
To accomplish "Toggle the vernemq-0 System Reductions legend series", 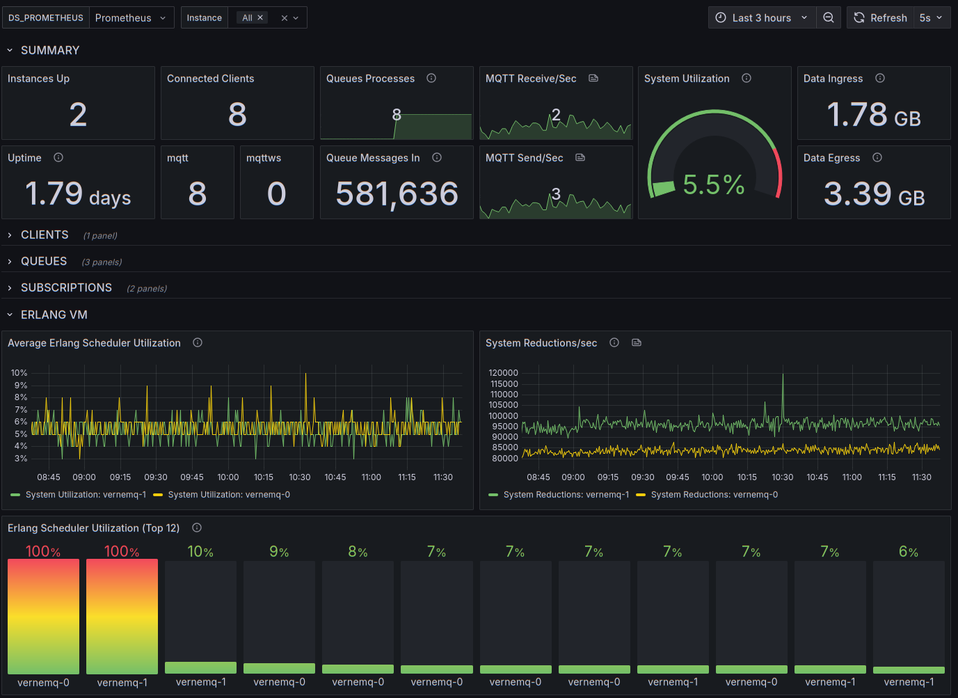I will [708, 495].
